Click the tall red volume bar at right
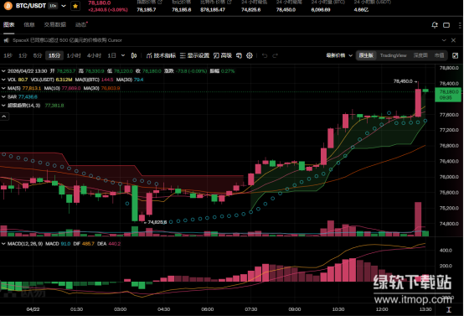The width and height of the screenshot is (464, 316). click(x=418, y=219)
